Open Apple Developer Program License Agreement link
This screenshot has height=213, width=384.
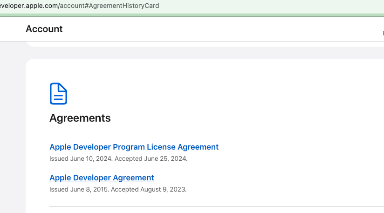coord(134,147)
